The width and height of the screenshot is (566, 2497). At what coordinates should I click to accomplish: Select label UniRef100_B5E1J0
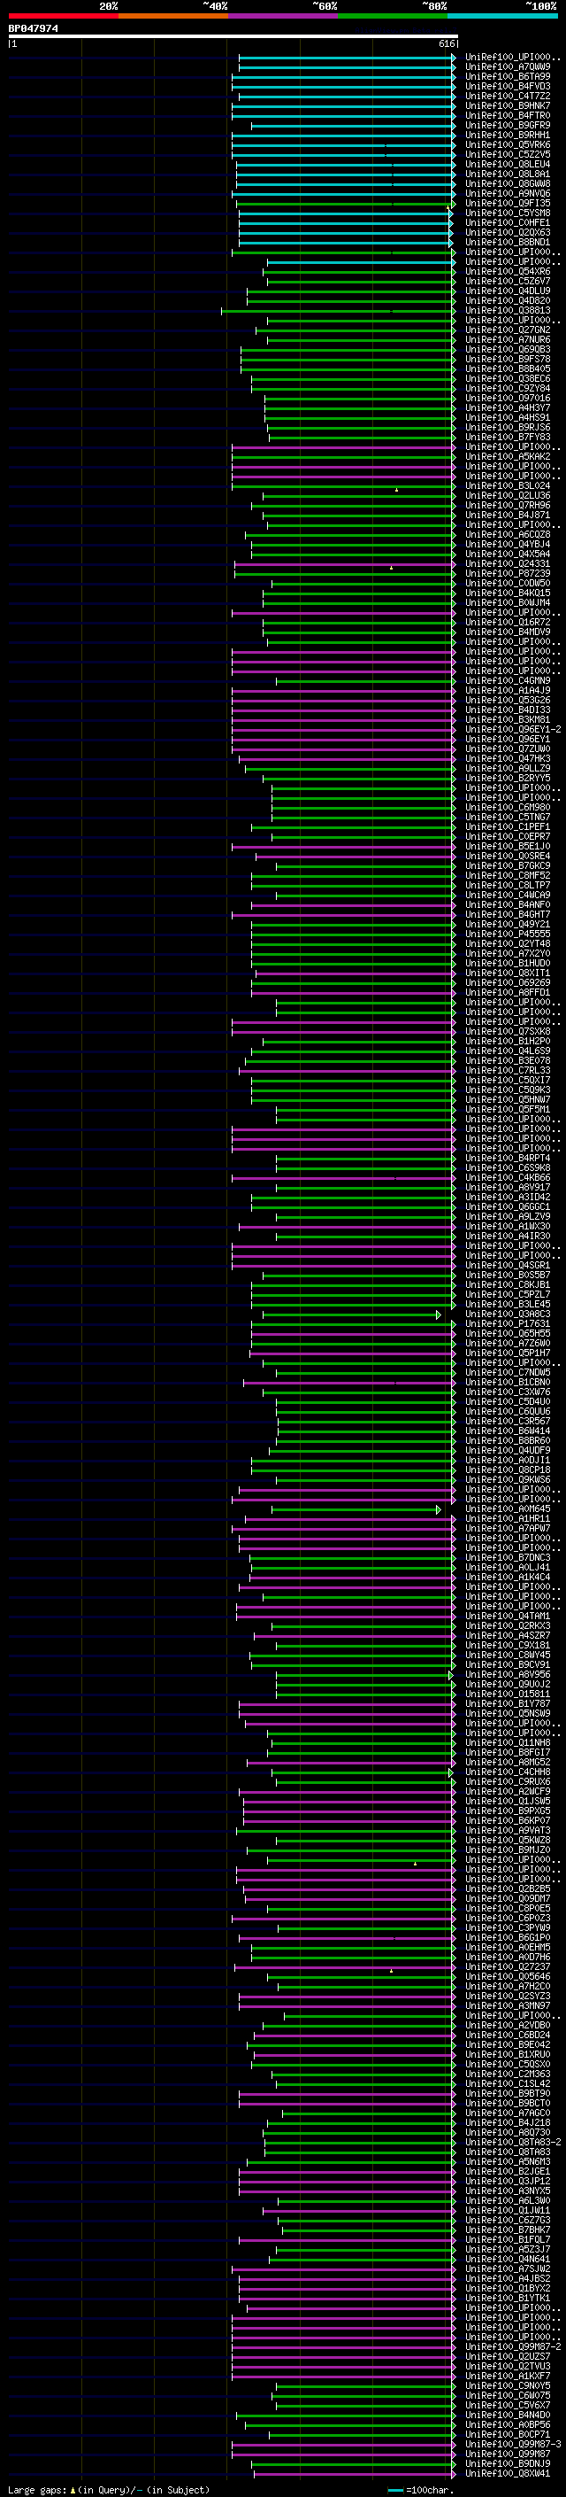click(507, 847)
